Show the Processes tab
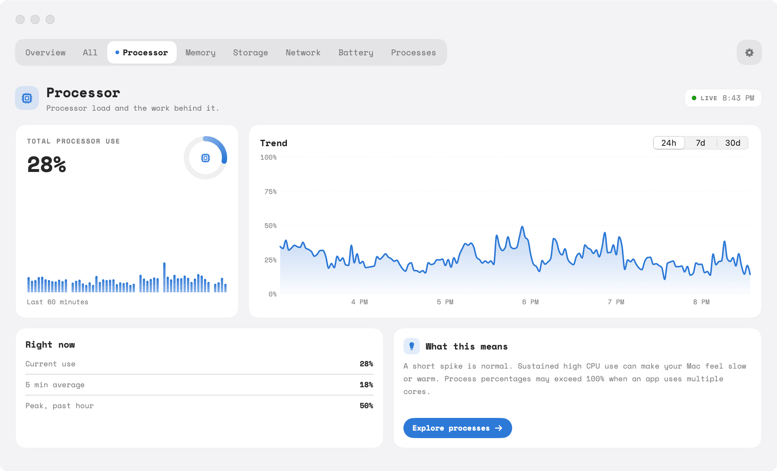This screenshot has width=777, height=471. click(413, 52)
